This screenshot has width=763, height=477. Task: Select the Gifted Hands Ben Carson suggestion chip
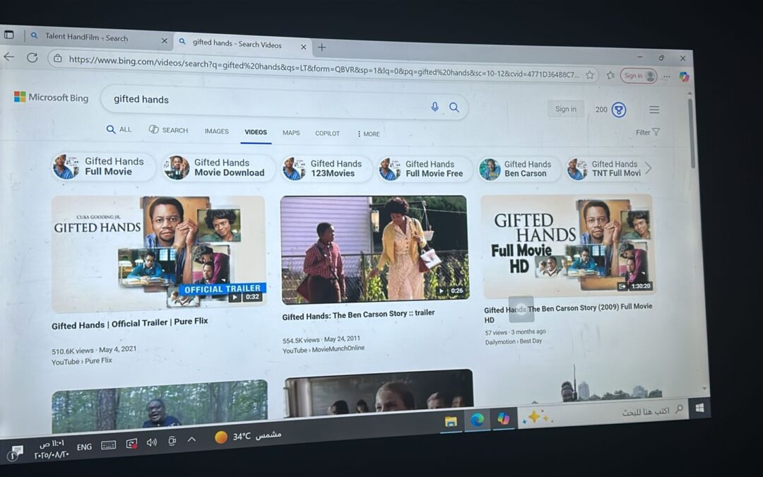(519, 168)
